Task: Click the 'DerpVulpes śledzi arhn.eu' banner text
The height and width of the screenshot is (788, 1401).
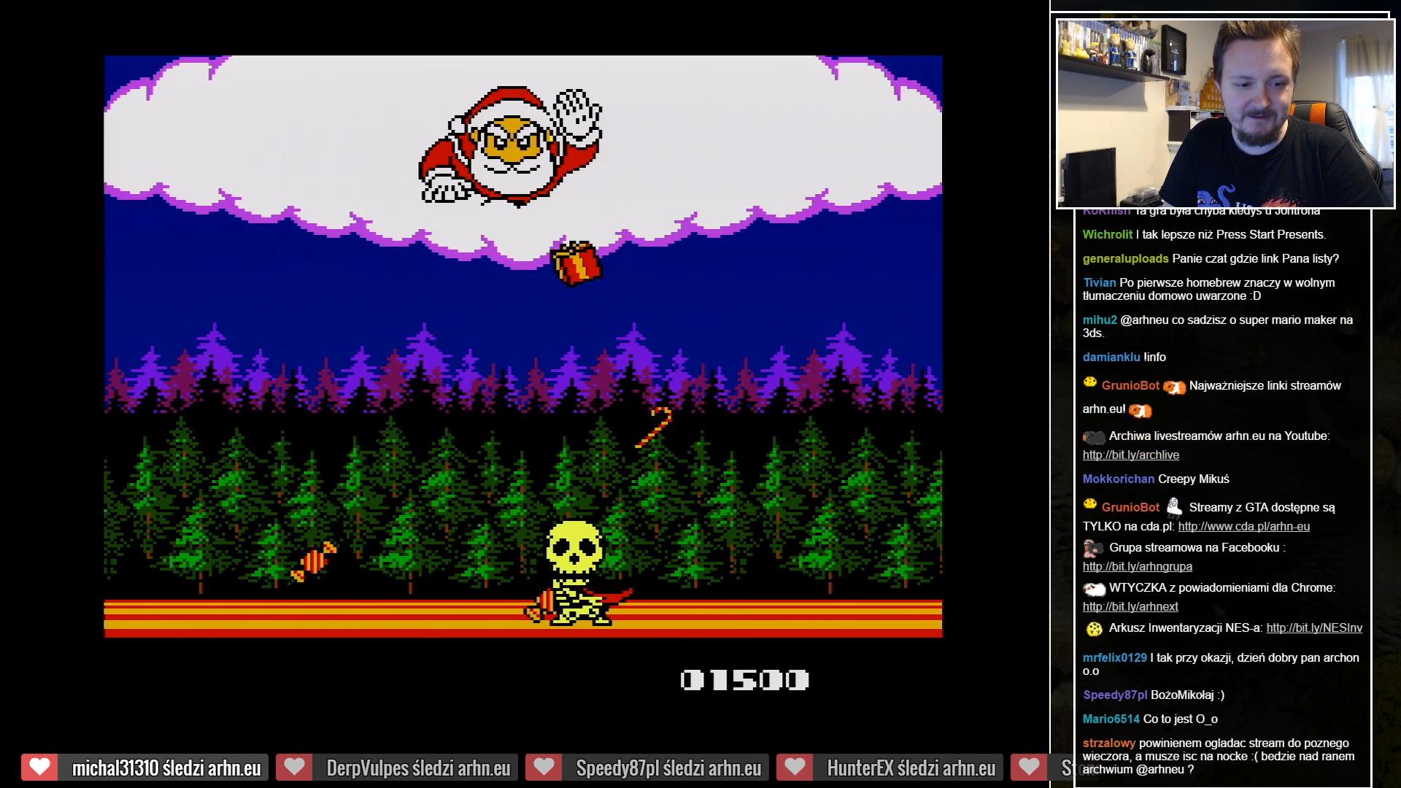Action: pyautogui.click(x=418, y=768)
